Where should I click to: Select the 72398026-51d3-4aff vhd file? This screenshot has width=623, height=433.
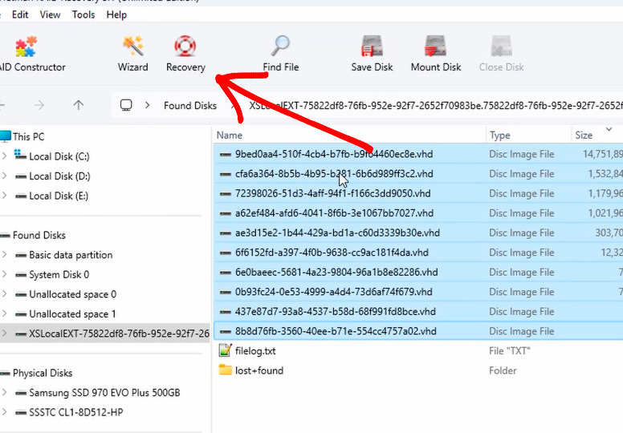click(332, 194)
